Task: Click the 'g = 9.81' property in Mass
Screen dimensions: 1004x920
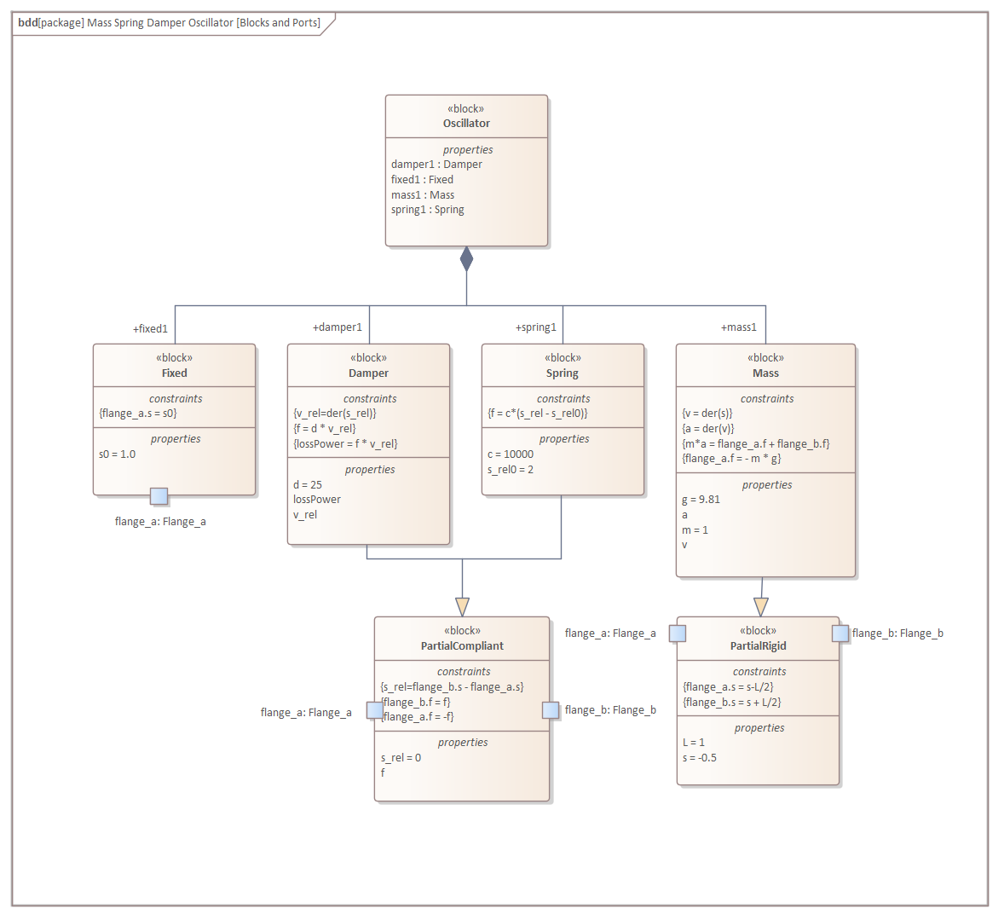Action: pos(701,500)
